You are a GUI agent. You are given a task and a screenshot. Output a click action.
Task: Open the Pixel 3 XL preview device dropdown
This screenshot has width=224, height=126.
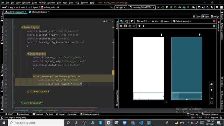pyautogui.click(x=143, y=21)
